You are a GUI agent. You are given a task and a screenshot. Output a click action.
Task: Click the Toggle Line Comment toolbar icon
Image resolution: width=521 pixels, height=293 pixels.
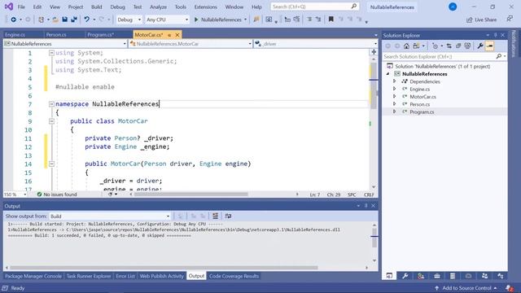309,20
